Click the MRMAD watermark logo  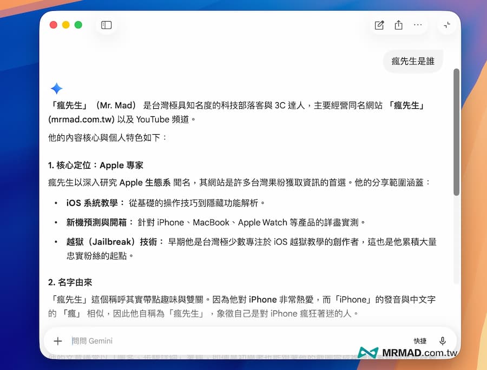[x=368, y=352]
